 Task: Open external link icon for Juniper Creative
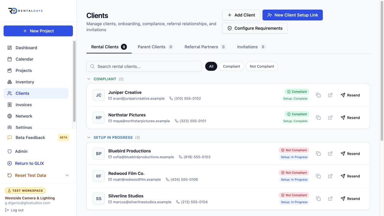click(x=330, y=95)
